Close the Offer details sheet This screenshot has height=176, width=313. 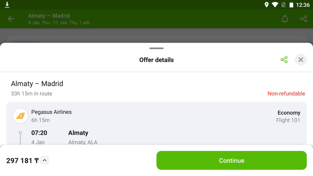coord(301,60)
